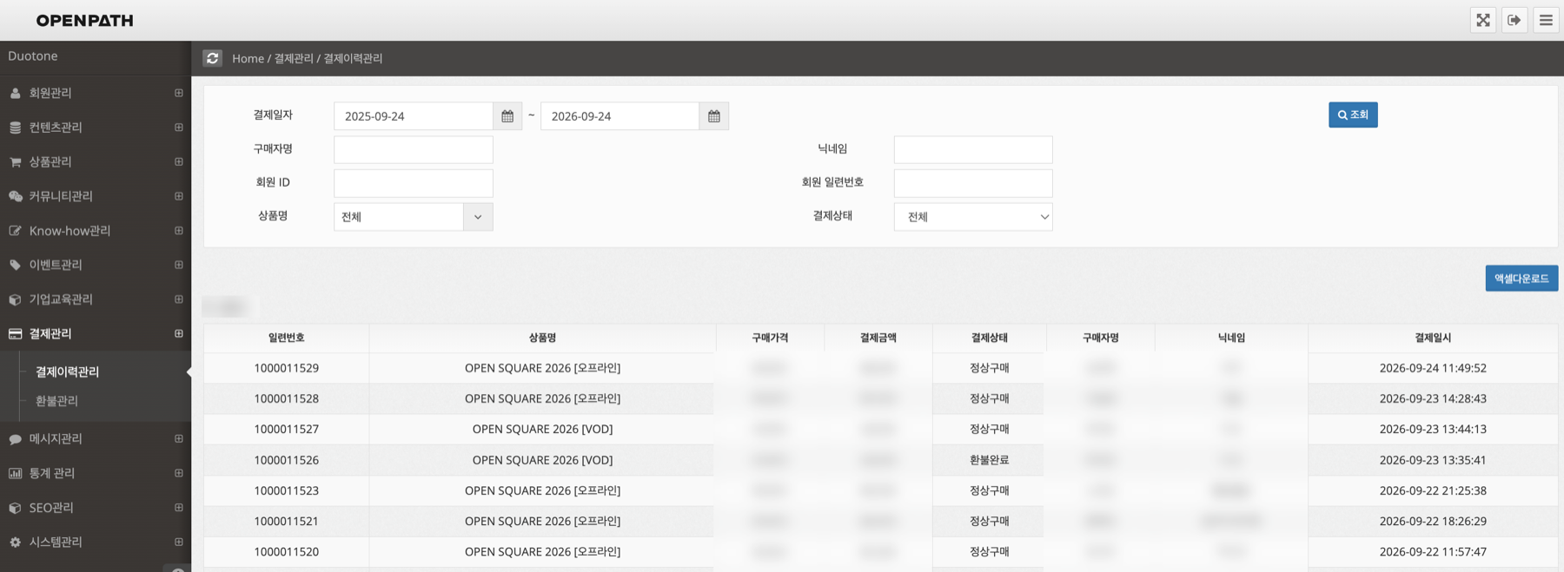Open the 환불관리 submenu item

coord(56,401)
